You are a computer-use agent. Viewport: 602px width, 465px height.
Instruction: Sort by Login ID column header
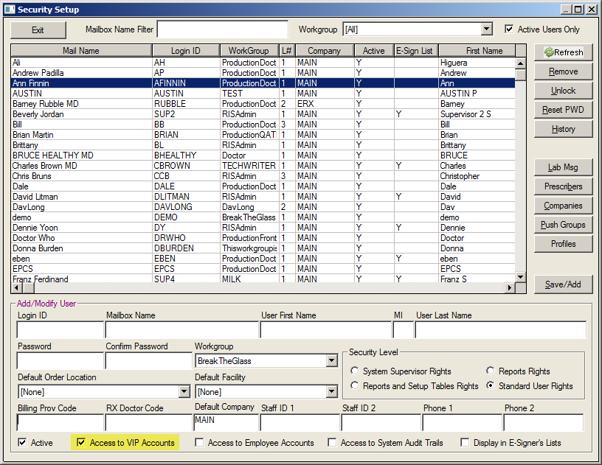pyautogui.click(x=186, y=51)
